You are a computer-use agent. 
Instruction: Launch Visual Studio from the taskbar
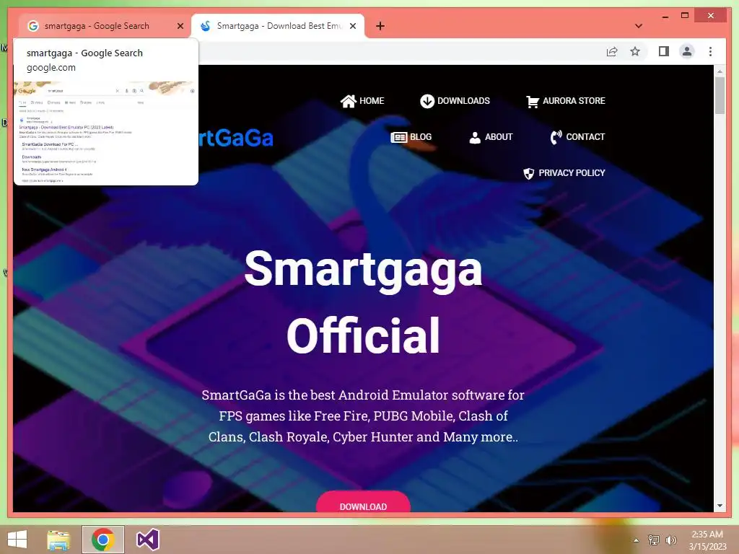click(x=147, y=540)
